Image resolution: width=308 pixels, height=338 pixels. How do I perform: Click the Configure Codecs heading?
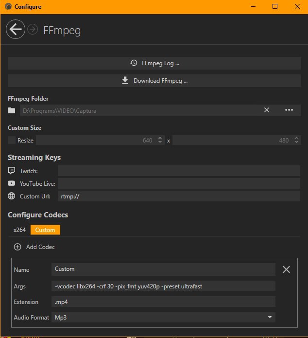click(x=38, y=215)
